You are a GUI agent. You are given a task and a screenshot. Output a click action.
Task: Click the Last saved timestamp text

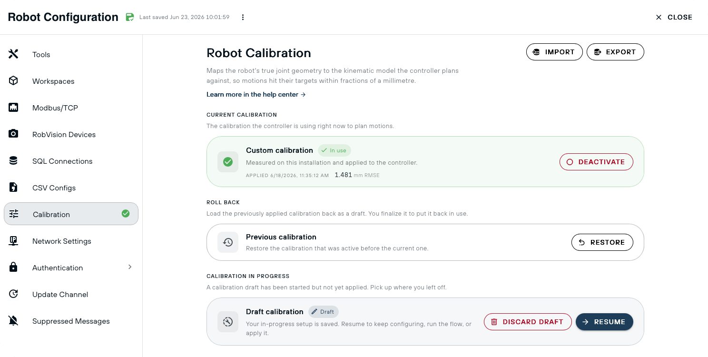(x=184, y=17)
